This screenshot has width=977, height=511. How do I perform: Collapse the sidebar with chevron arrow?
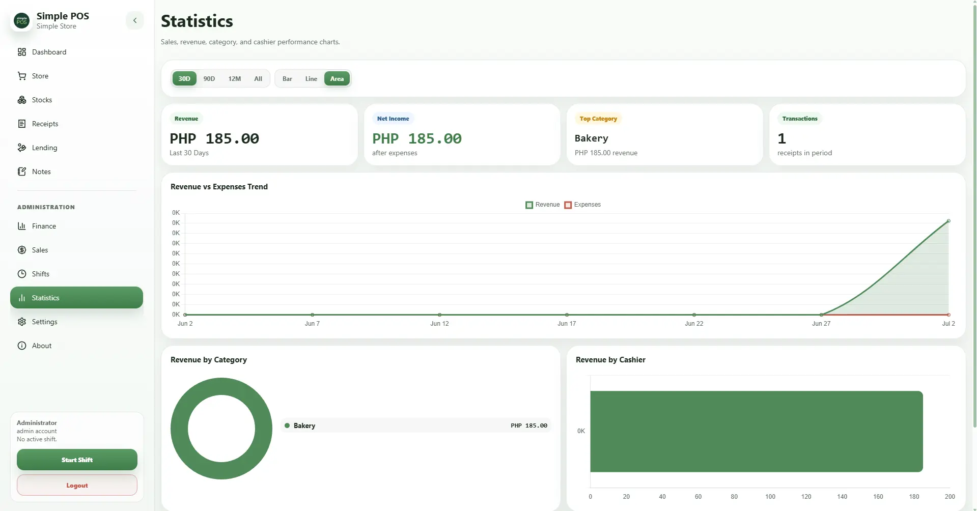(135, 20)
